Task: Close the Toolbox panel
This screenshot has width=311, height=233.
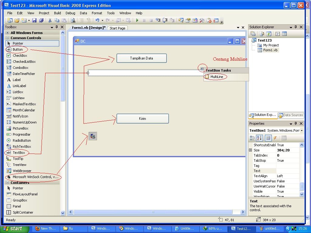Action: coord(62,27)
